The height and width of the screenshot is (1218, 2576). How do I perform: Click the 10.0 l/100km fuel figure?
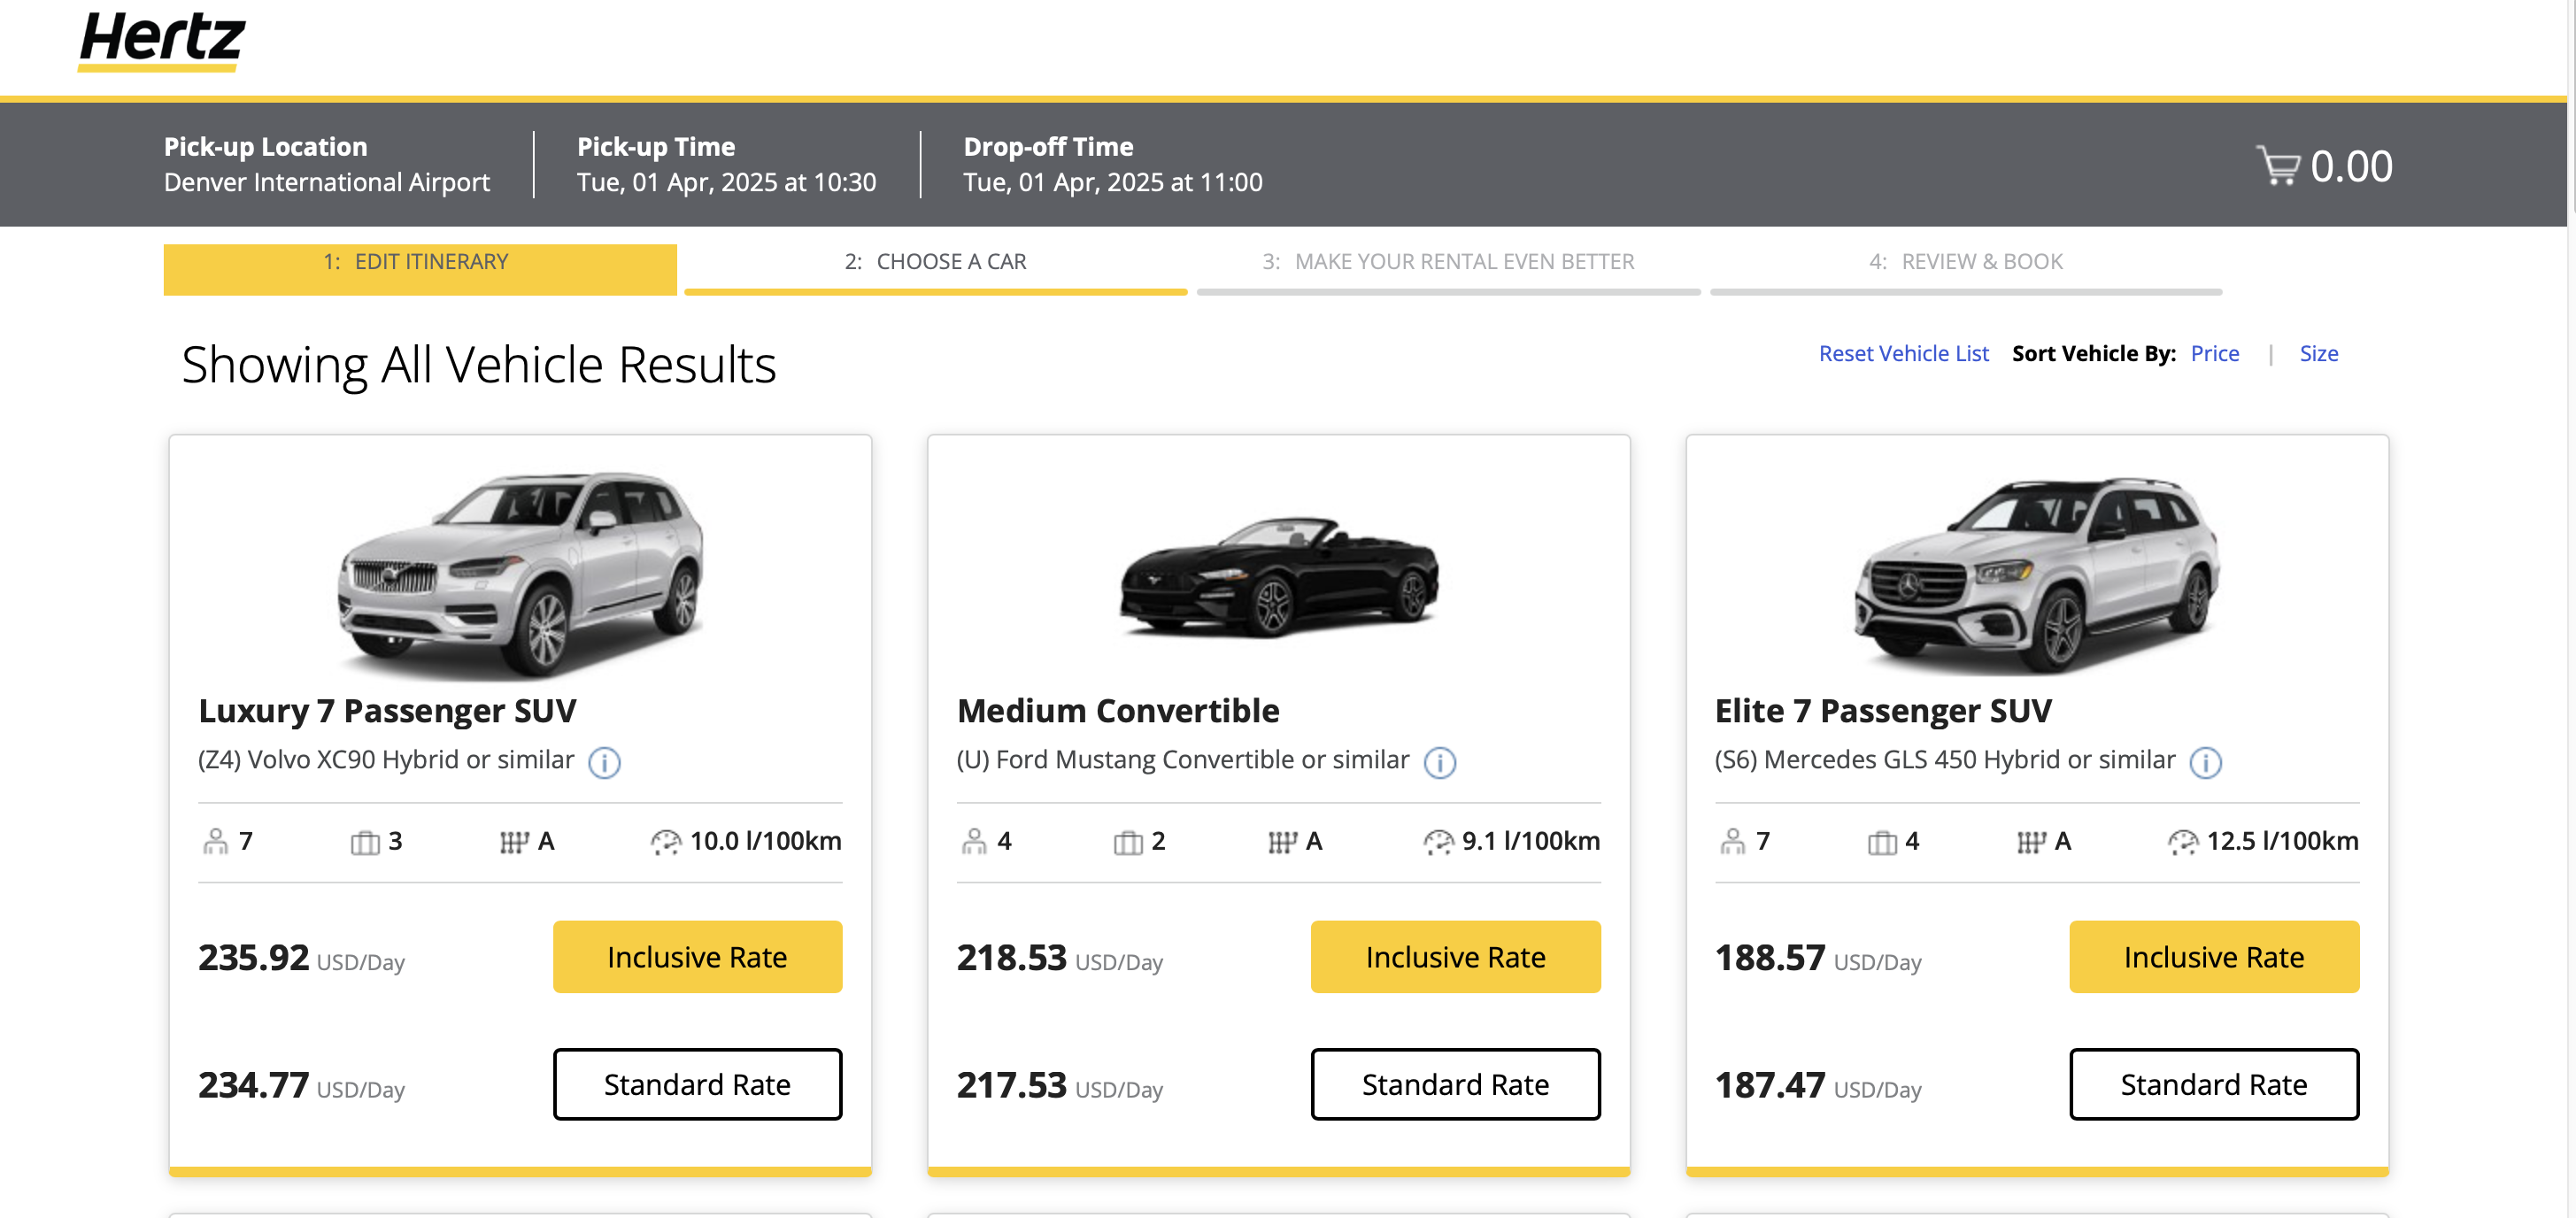(x=765, y=841)
